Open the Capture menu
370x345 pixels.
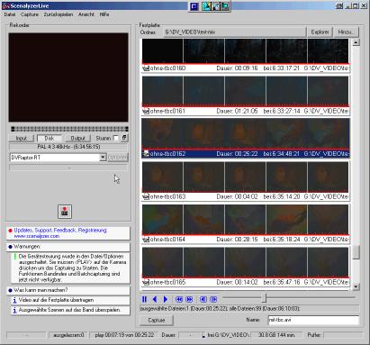point(30,14)
